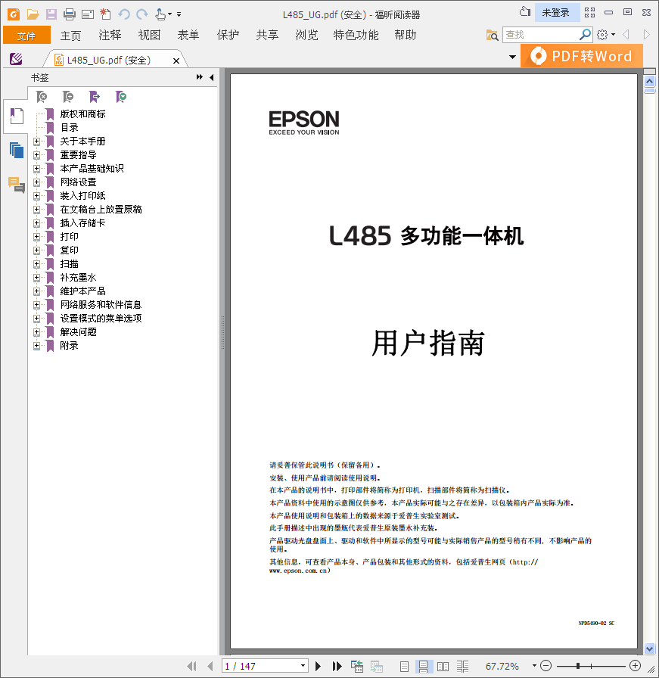Select continuous facing view mode
The image size is (659, 678).
[x=463, y=667]
